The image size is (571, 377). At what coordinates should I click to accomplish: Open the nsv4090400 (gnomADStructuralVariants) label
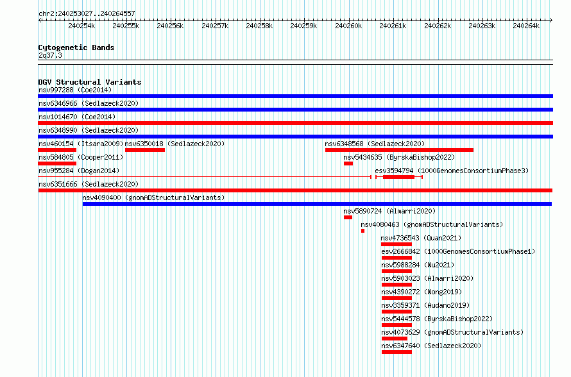pyautogui.click(x=153, y=197)
